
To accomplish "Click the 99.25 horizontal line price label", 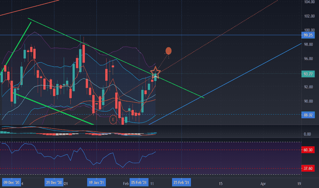I will (308, 35).
